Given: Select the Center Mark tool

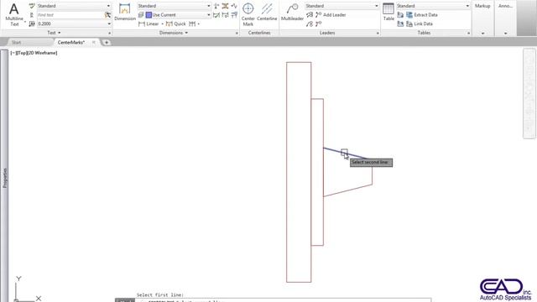Looking at the screenshot, I should coord(248,14).
